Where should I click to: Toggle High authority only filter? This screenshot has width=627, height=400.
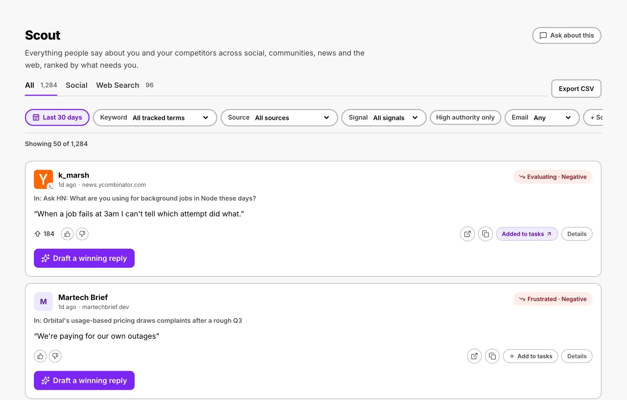point(465,118)
